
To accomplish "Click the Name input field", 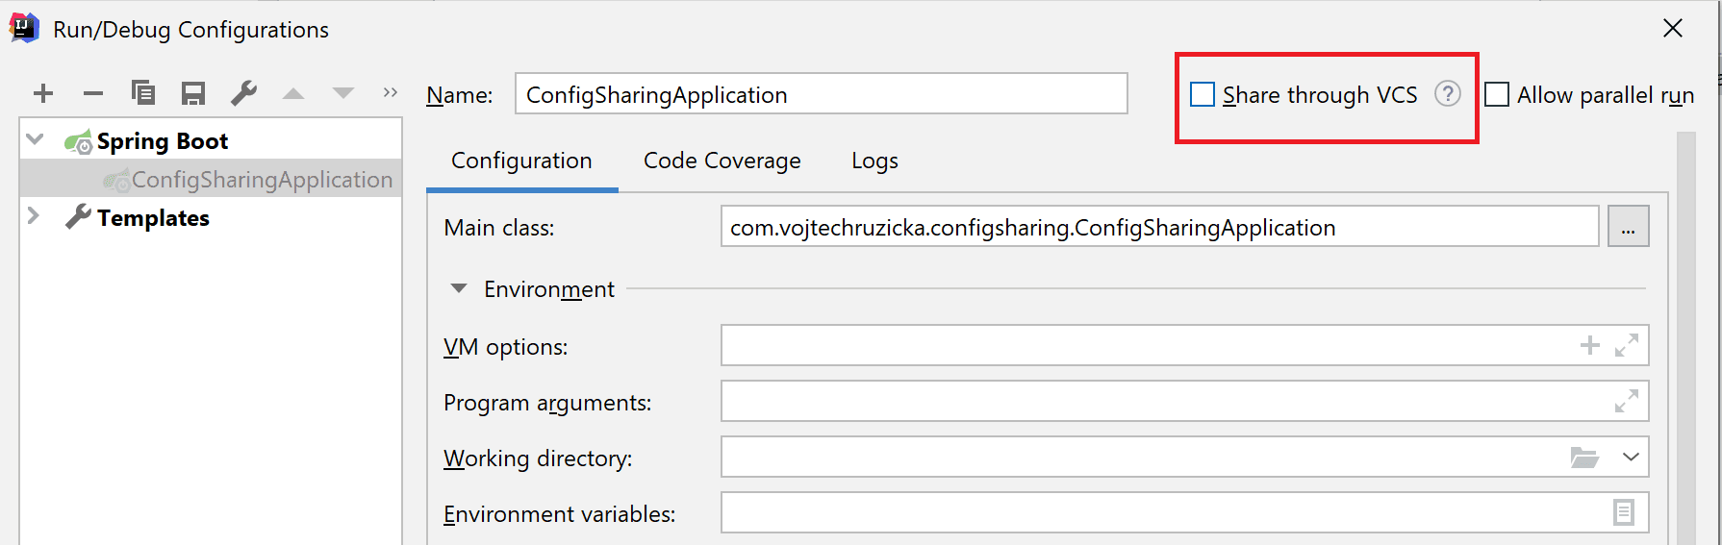I will pos(820,94).
